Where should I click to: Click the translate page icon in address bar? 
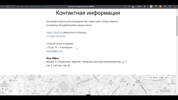click(133, 7)
